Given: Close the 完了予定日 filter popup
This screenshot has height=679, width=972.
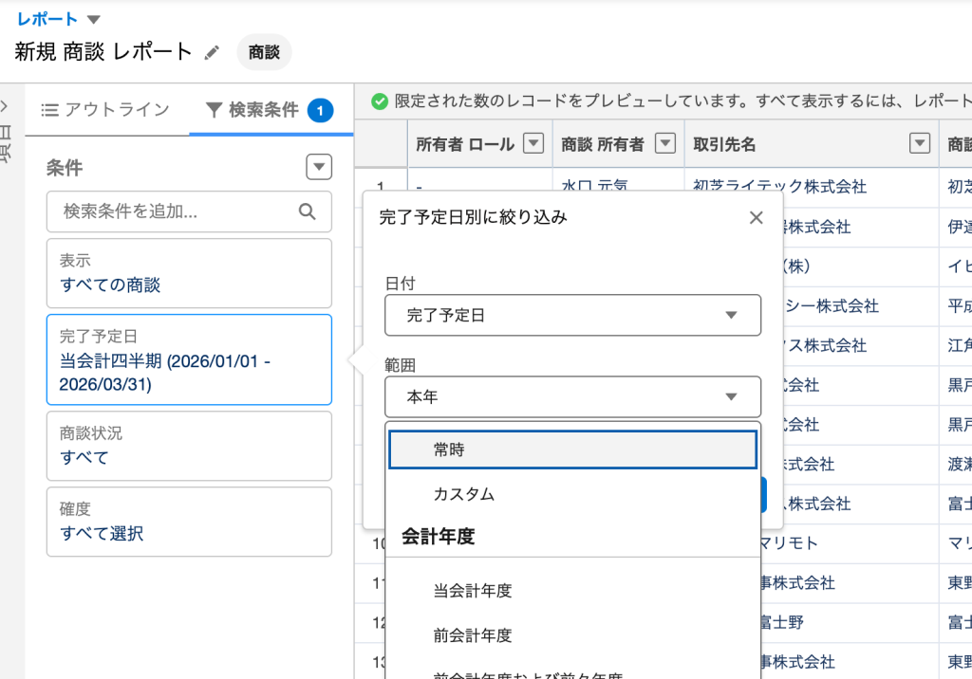Looking at the screenshot, I should [x=756, y=218].
